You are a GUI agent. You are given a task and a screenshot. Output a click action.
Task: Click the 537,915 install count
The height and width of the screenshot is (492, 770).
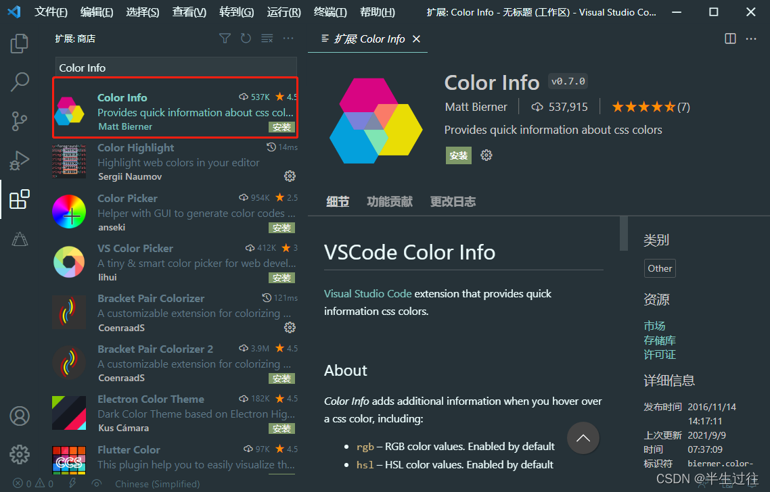tap(560, 107)
